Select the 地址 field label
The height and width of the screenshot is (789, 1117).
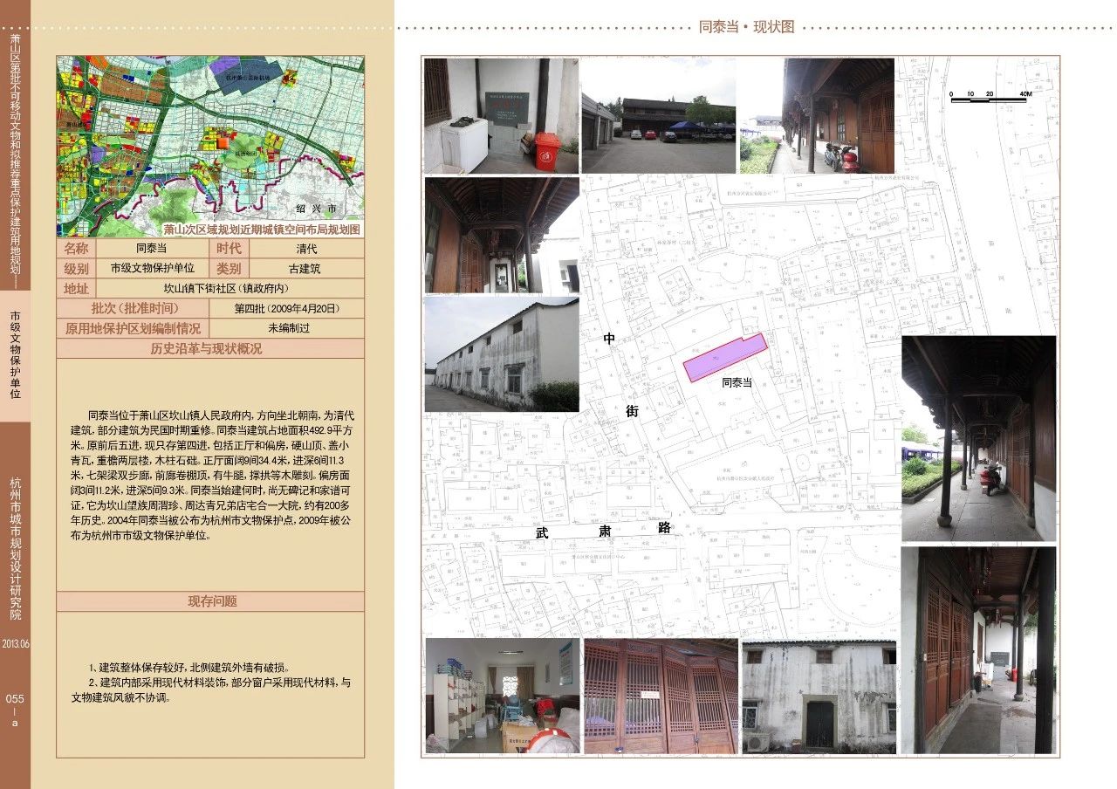76,288
